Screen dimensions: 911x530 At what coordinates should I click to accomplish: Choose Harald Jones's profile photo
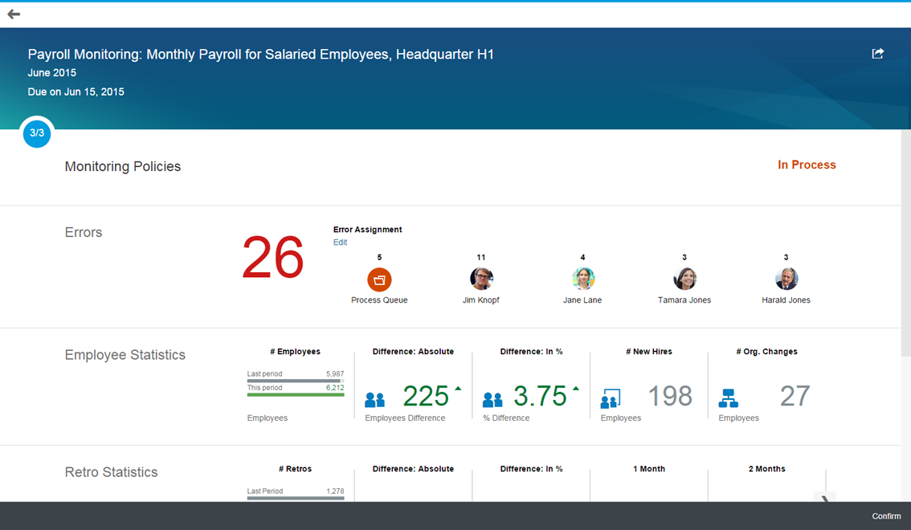pyautogui.click(x=786, y=279)
